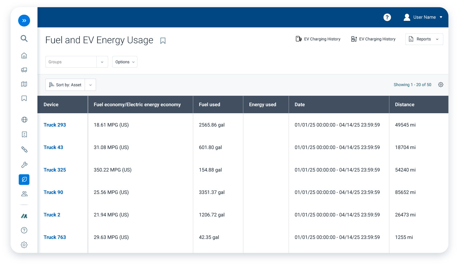Open the Map icon in sidebar

[24, 84]
